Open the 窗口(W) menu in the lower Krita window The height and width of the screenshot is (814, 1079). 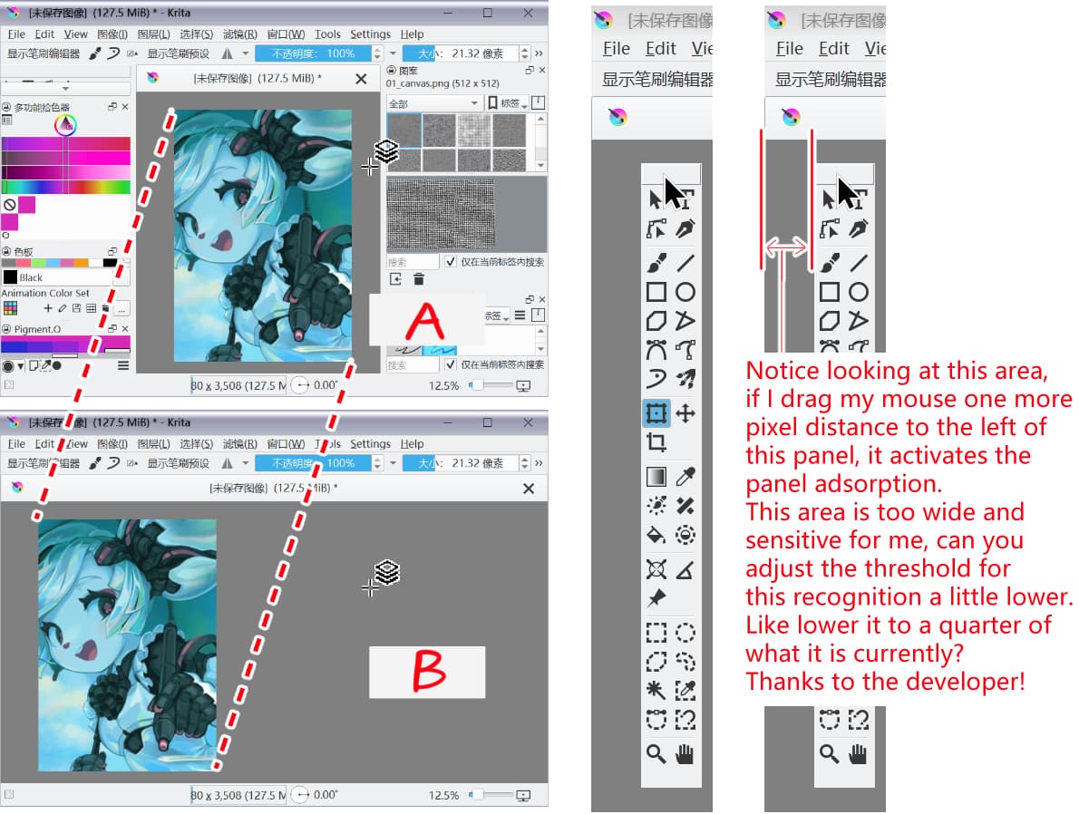pos(286,444)
